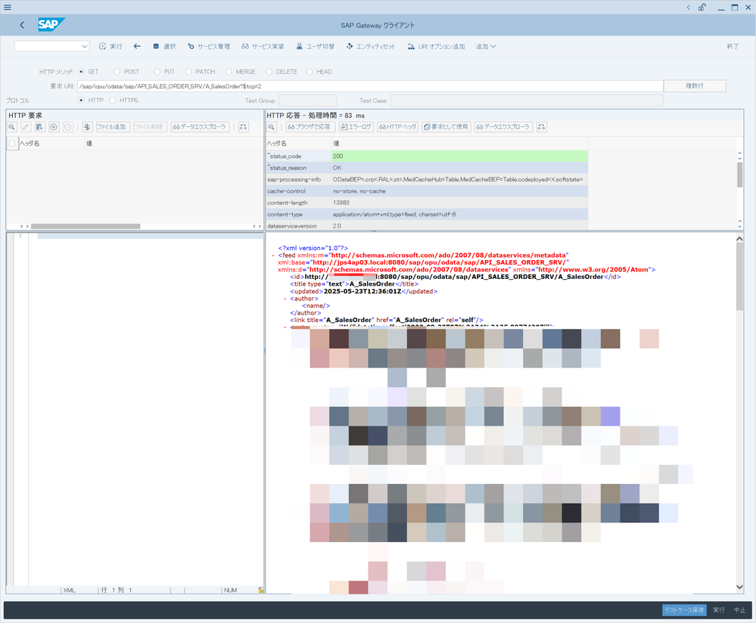
Task: Click the 複数行 (Multiple rows) button
Action: [695, 85]
